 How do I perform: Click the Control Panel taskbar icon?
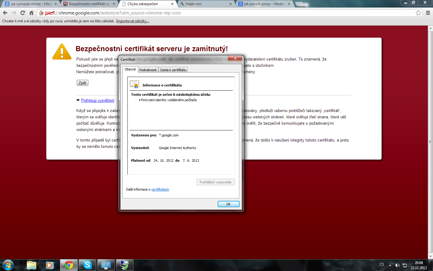click(x=106, y=265)
